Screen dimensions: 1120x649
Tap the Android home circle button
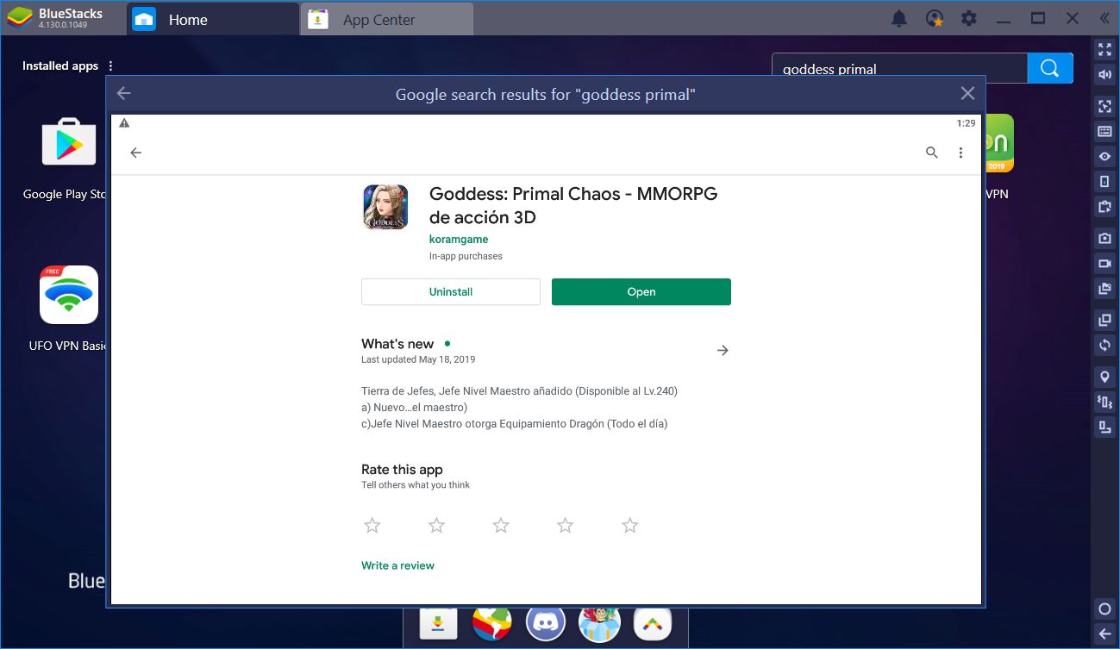click(x=1104, y=608)
